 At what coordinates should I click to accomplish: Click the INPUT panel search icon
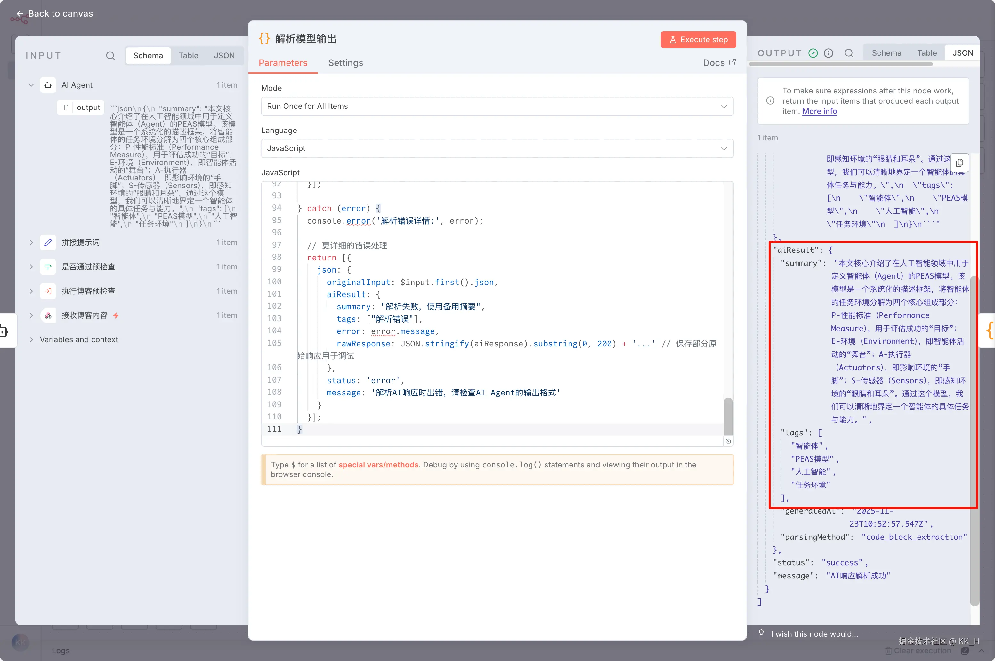pos(110,56)
